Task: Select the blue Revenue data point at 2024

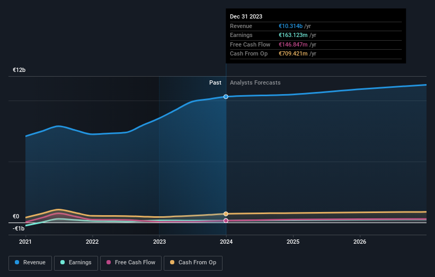Action: click(x=226, y=97)
